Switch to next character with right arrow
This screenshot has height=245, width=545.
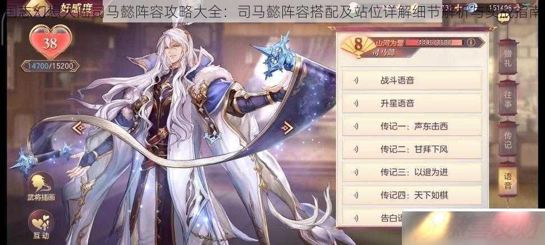[287, 128]
